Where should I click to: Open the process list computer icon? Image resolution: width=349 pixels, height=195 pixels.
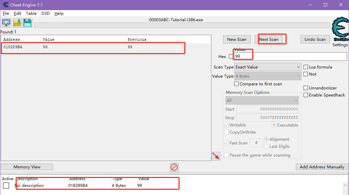tap(6, 23)
